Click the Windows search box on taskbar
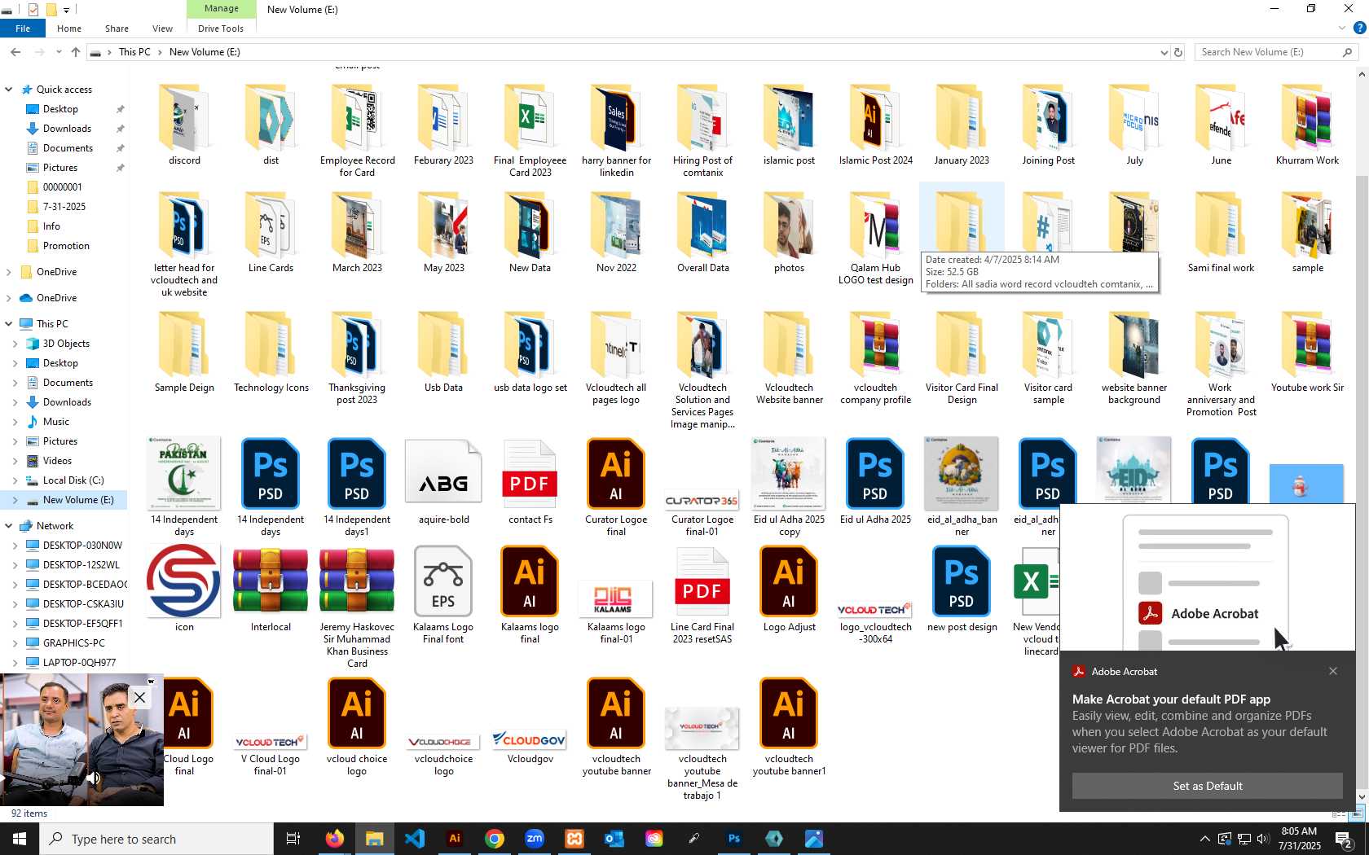The image size is (1369, 855). pos(156,839)
